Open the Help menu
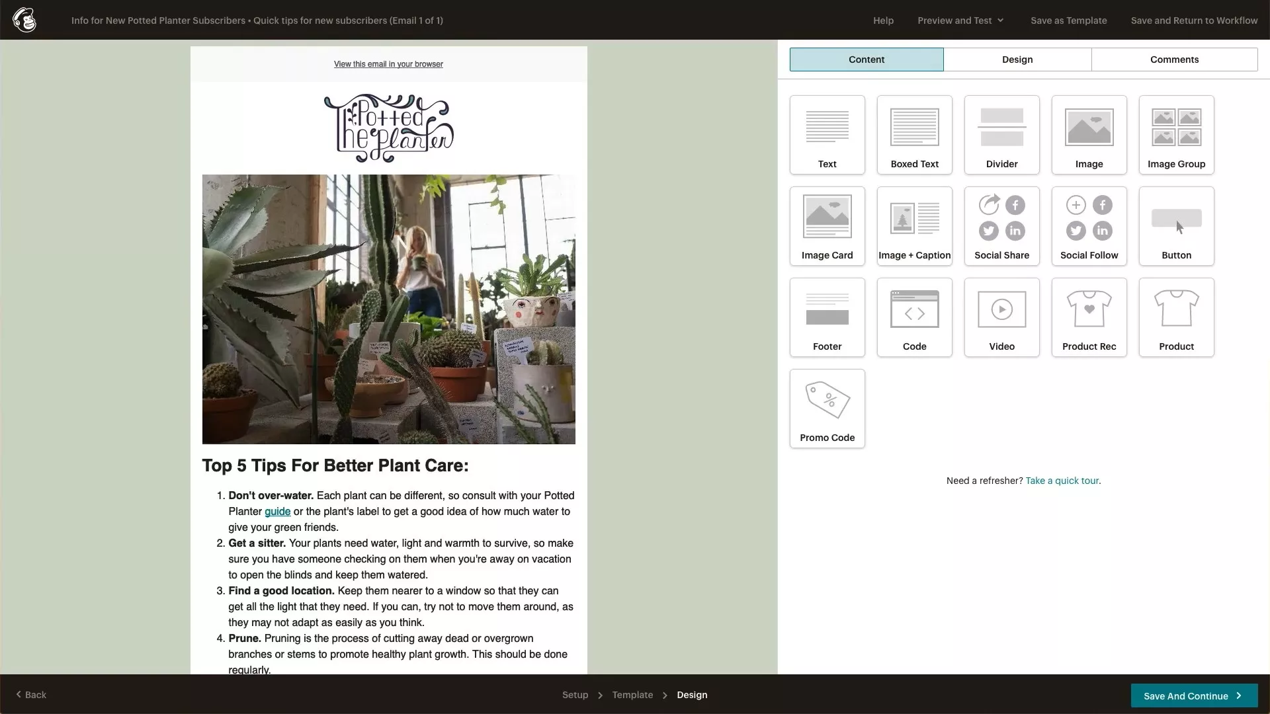Screen dimensions: 1270x714 coord(883,20)
